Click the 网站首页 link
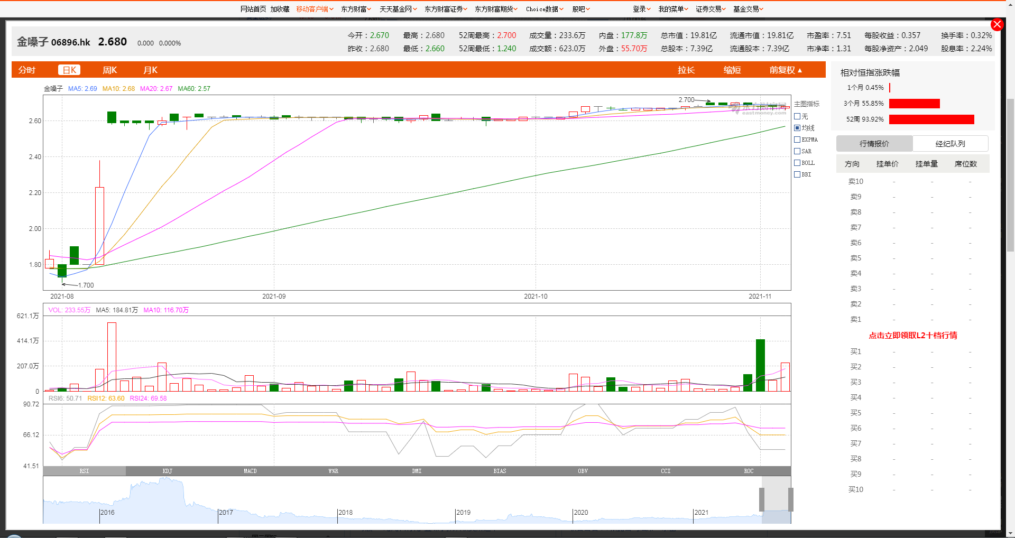 [253, 9]
